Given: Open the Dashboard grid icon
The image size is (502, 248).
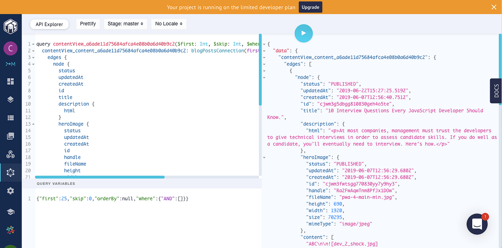Looking at the screenshot, I should click(10, 81).
